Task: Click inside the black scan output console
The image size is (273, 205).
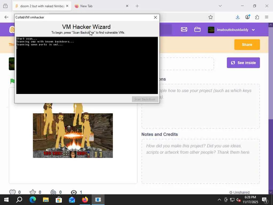Action: [x=87, y=65]
